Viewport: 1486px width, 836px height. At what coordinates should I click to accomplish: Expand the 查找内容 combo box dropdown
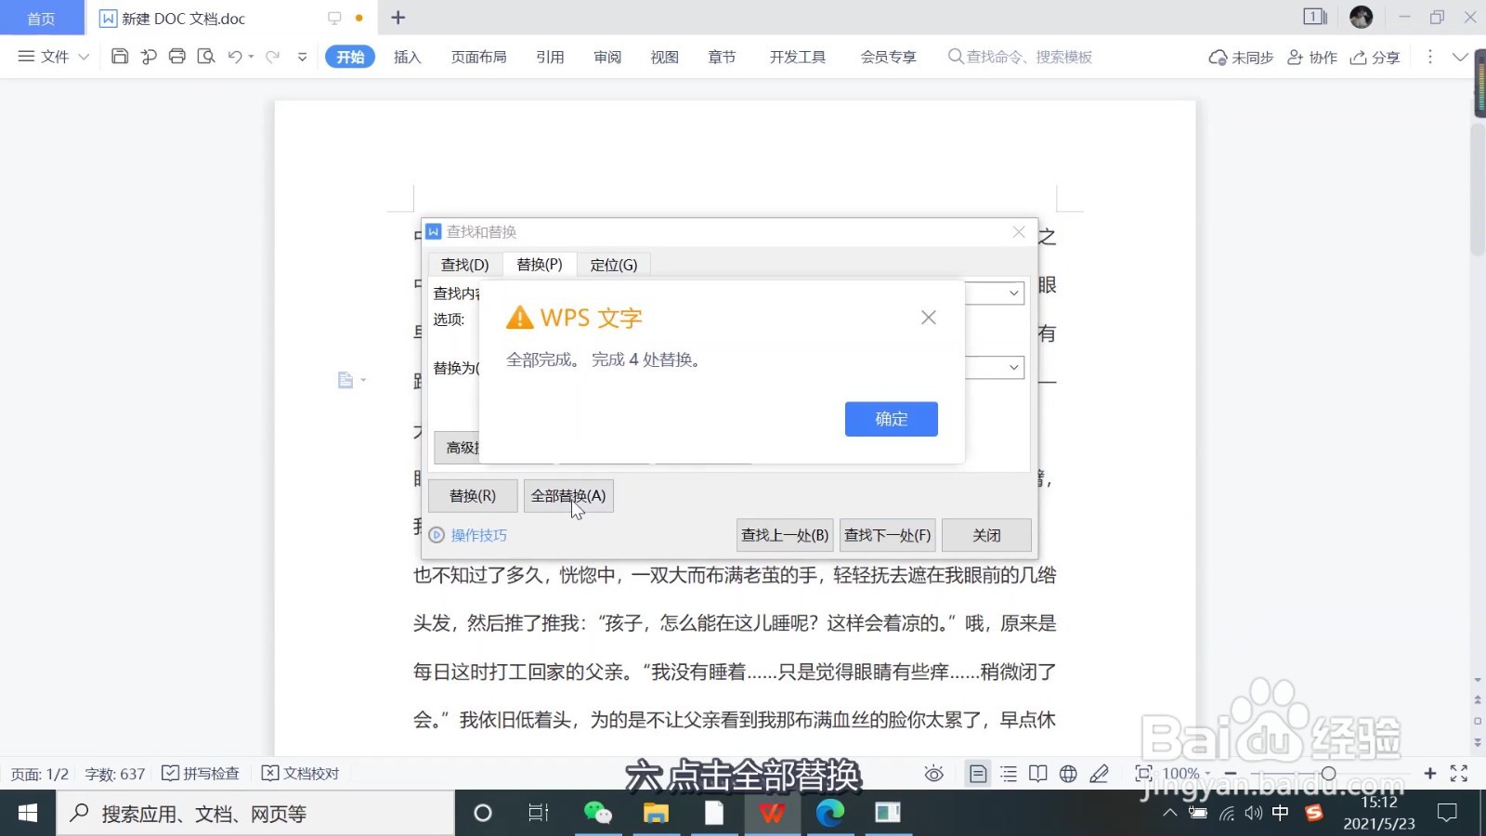click(x=1013, y=294)
